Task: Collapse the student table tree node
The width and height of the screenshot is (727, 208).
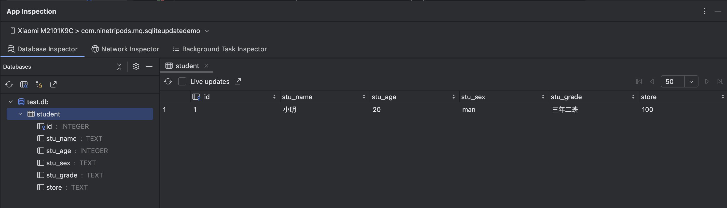Action: click(x=20, y=114)
